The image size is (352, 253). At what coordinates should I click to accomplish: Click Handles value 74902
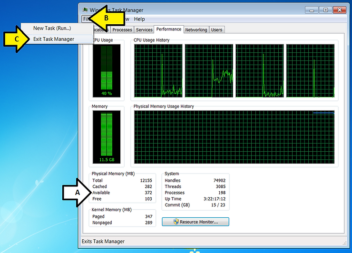click(219, 181)
